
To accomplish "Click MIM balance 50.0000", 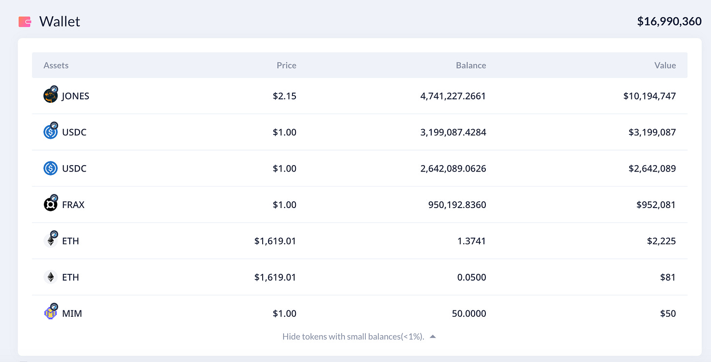I will tap(469, 313).
